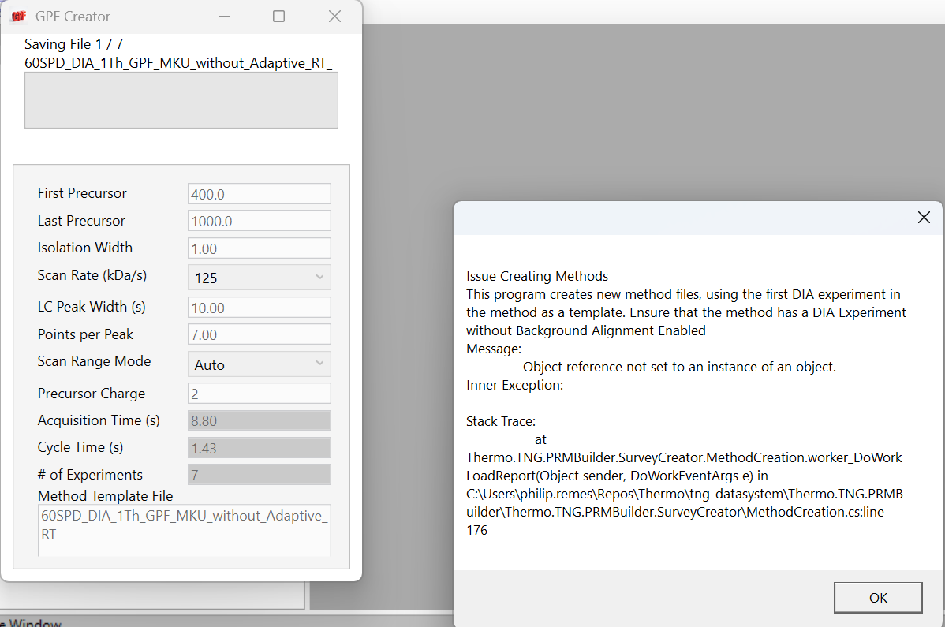Click the GPF Creator app icon
This screenshot has width=945, height=627.
[x=19, y=17]
